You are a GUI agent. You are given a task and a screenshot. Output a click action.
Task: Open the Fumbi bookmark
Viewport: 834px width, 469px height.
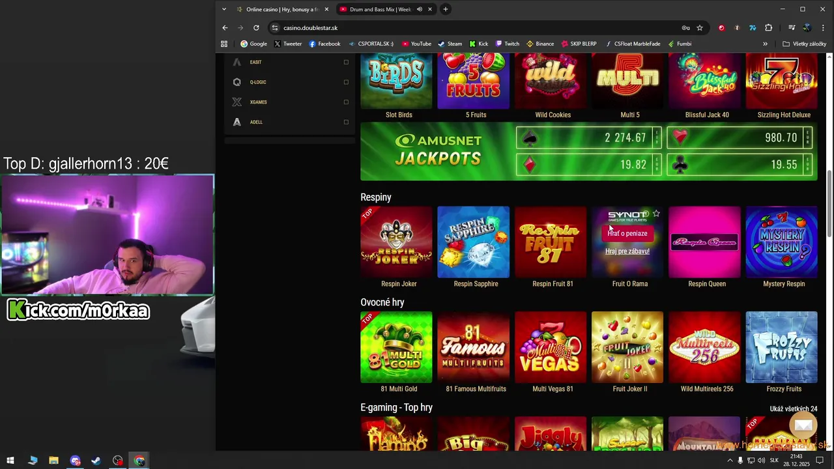pos(679,44)
